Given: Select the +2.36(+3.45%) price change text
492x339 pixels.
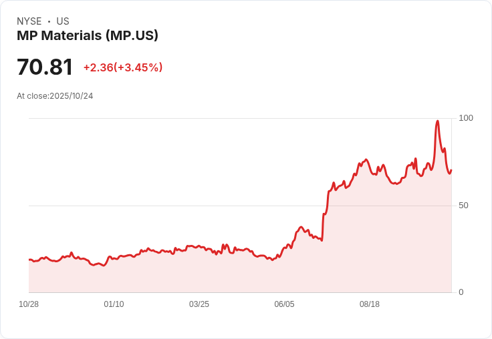Looking at the screenshot, I should pyautogui.click(x=123, y=67).
